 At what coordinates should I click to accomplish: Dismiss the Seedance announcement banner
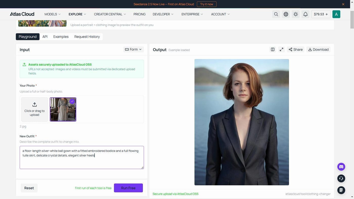click(343, 4)
